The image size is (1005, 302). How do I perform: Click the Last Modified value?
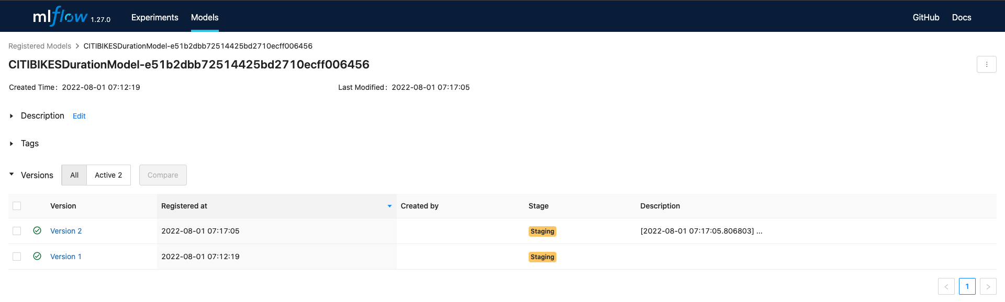pyautogui.click(x=431, y=87)
